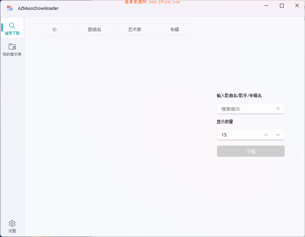The height and width of the screenshot is (237, 305).
Task: Select the 专辑 column header
Action: 175,29
